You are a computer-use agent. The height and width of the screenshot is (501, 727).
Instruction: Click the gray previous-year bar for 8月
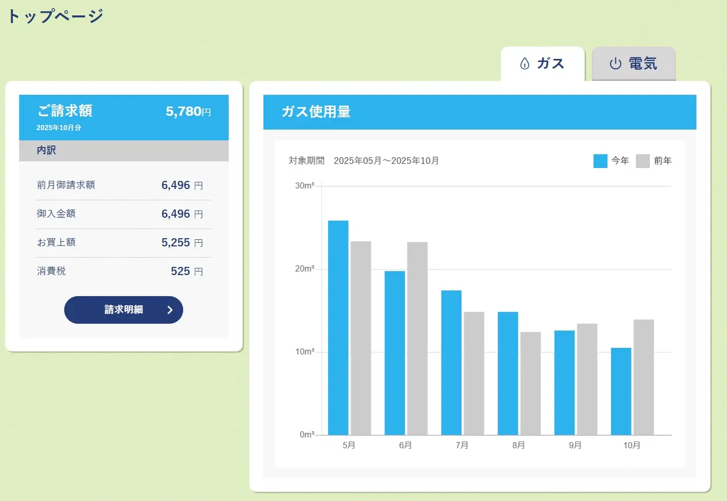tap(531, 383)
